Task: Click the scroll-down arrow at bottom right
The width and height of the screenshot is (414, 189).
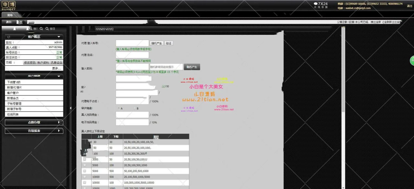Action: [x=343, y=187]
